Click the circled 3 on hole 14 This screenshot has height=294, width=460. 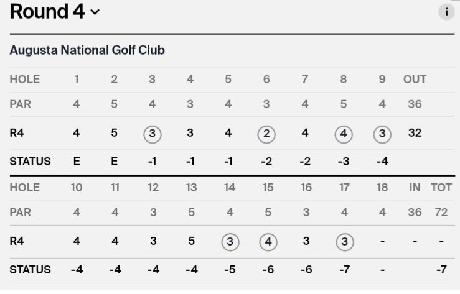point(230,242)
